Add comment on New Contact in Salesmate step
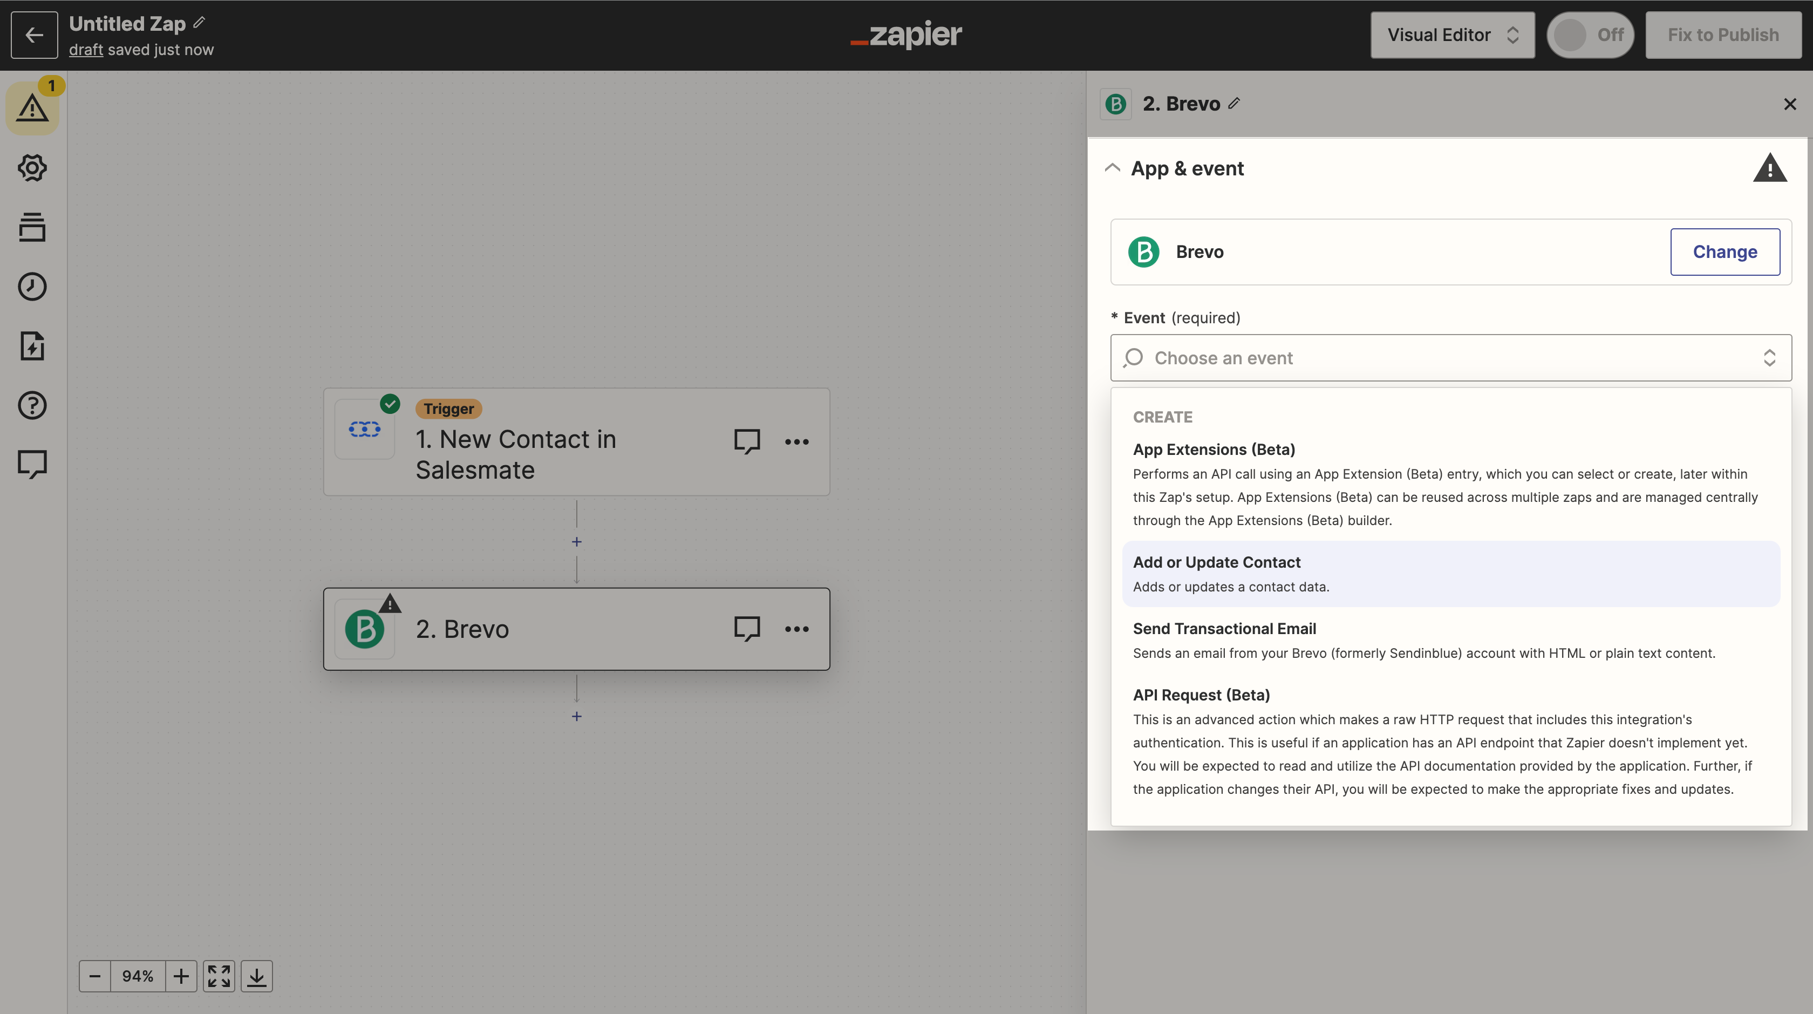1813x1014 pixels. pos(747,441)
